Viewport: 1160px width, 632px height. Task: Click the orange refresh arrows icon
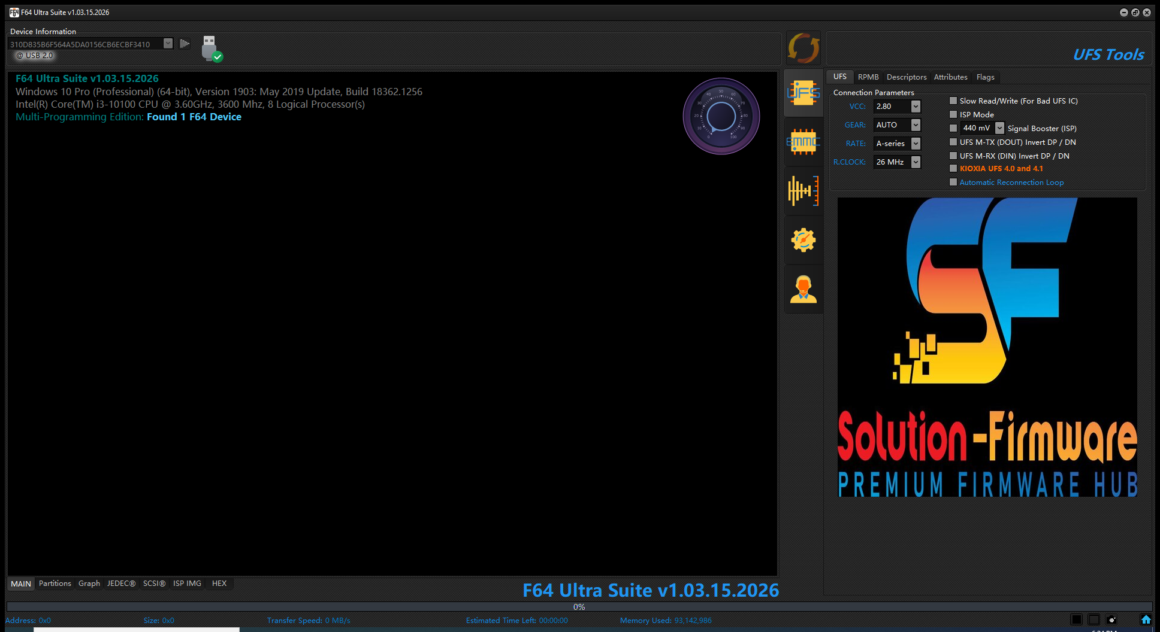(803, 48)
